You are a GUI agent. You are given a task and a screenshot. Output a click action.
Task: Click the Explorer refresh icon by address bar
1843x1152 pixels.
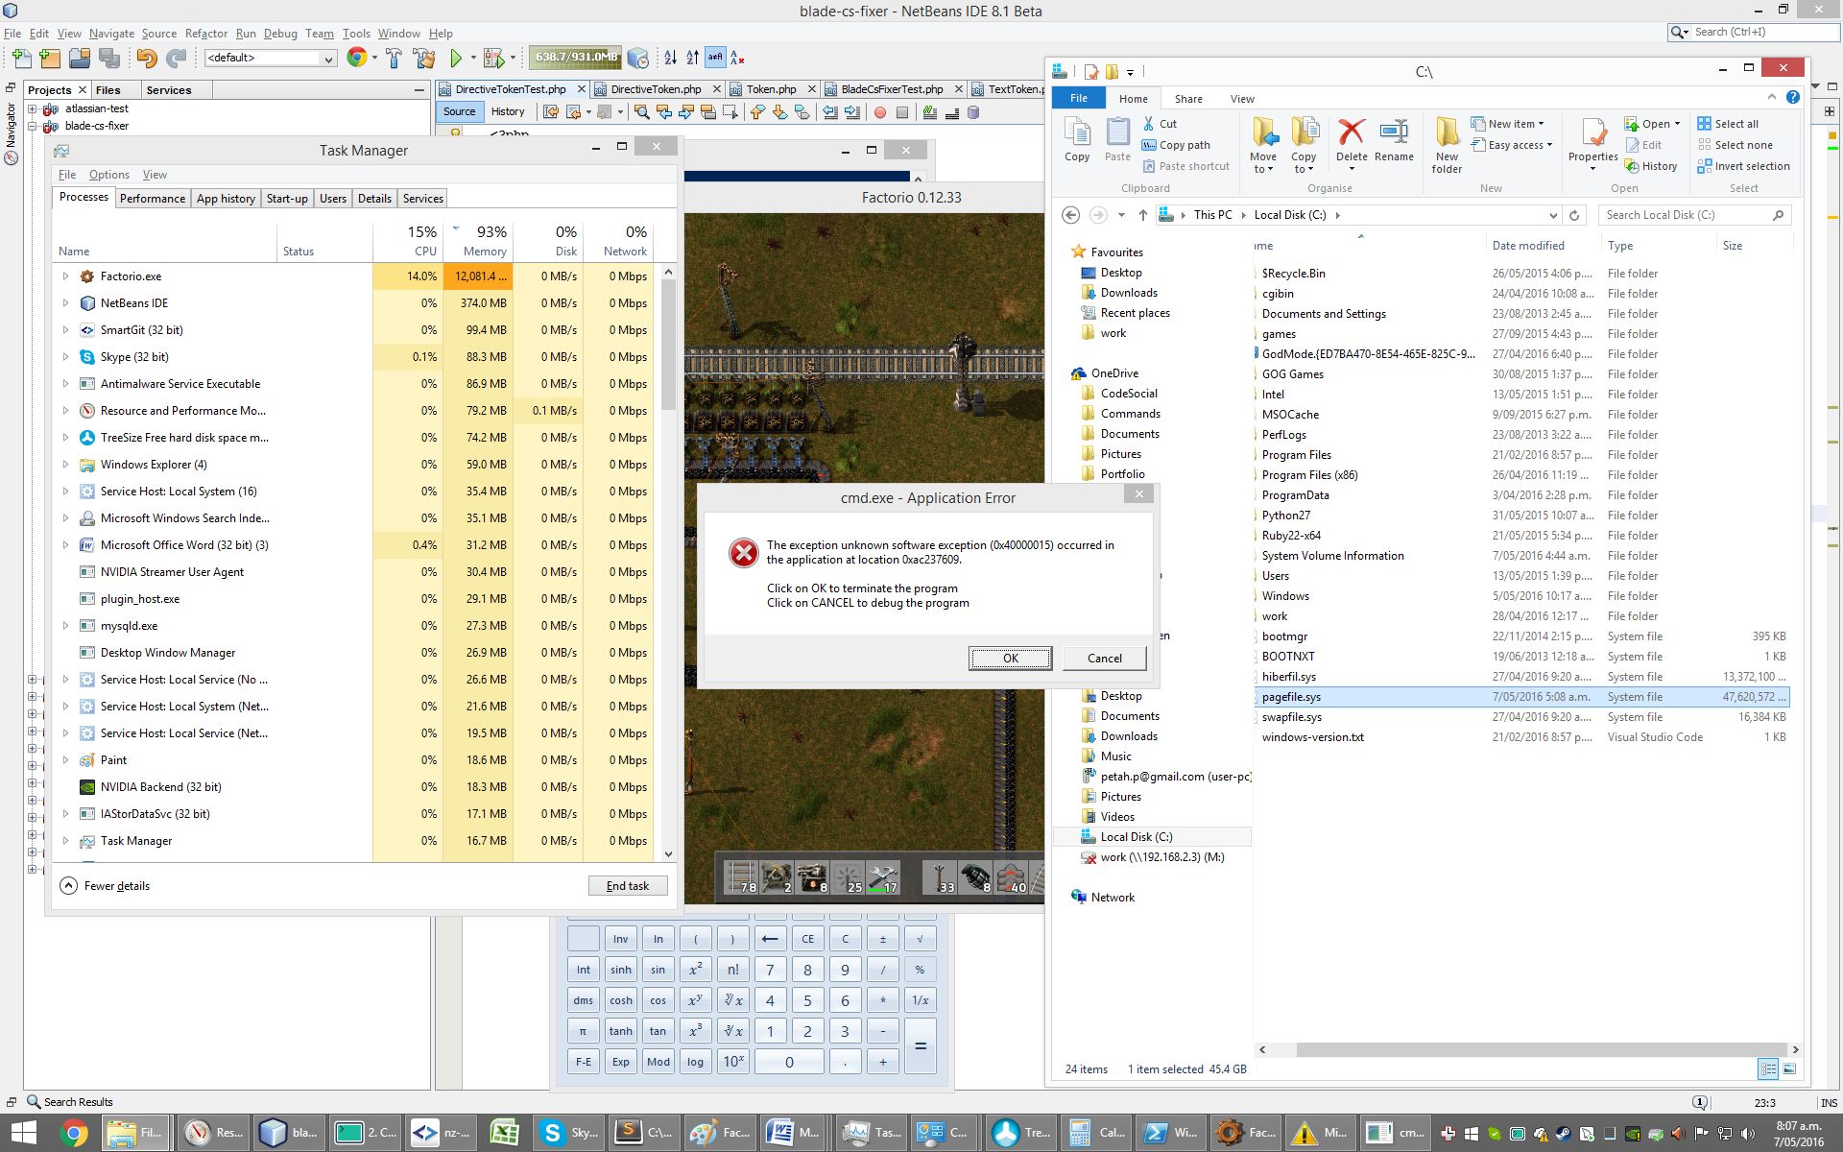(1574, 215)
